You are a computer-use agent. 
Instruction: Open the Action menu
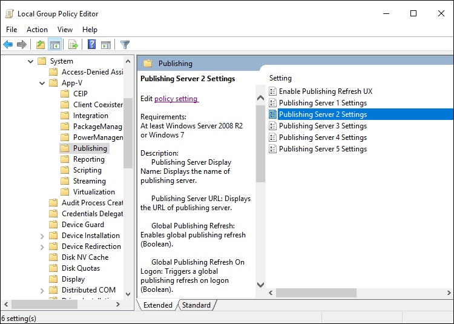[x=37, y=29]
